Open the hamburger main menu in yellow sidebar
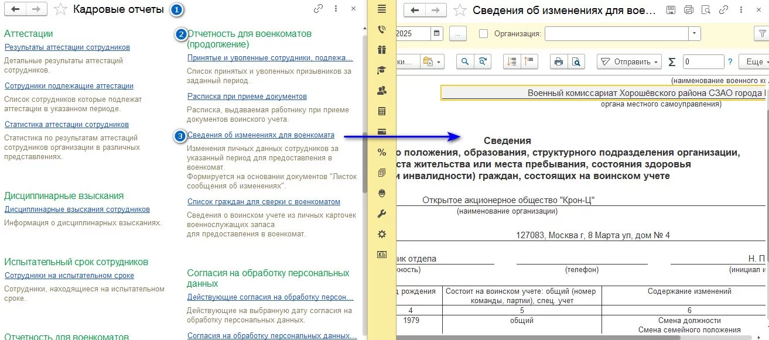 [x=382, y=8]
